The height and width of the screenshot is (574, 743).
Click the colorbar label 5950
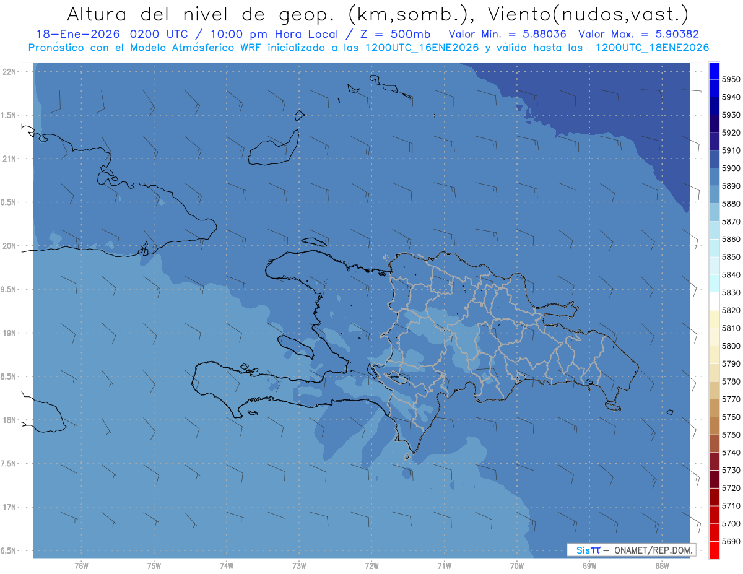(x=731, y=79)
